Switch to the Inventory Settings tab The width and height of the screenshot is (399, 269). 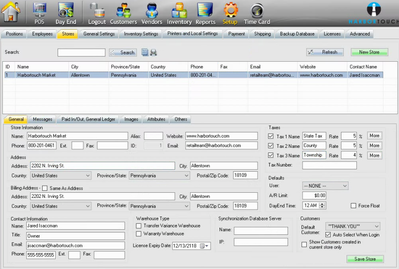141,34
